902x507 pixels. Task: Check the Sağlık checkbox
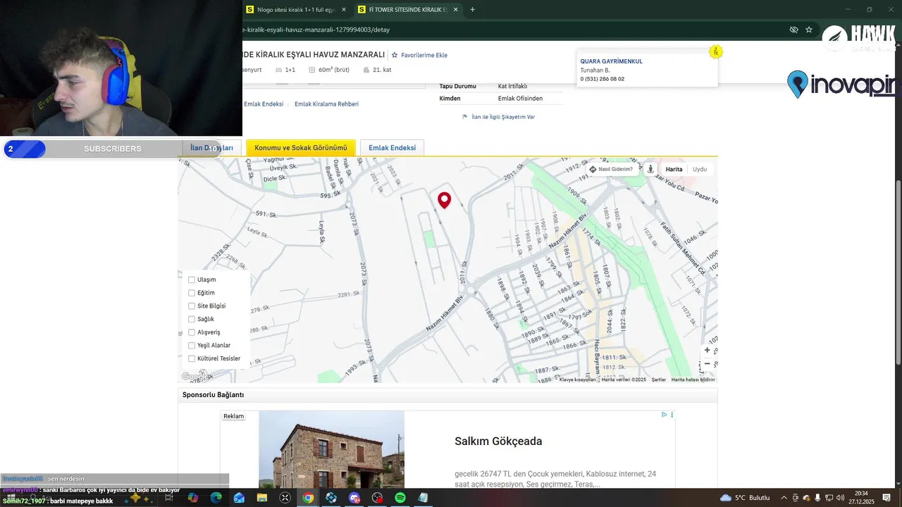(x=192, y=319)
